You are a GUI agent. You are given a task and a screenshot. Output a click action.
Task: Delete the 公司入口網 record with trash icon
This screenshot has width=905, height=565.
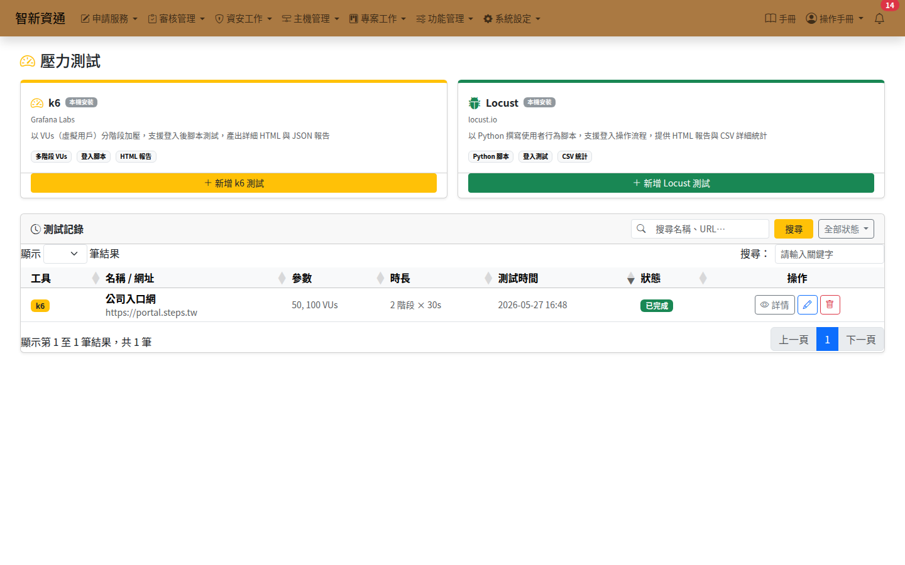830,304
